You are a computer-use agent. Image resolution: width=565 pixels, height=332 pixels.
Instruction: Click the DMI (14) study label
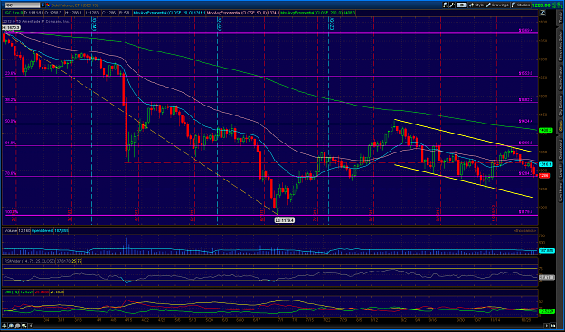[x=12, y=292]
